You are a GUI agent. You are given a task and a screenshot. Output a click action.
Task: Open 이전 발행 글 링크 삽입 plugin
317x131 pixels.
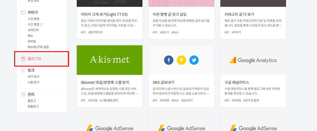tap(170, 14)
